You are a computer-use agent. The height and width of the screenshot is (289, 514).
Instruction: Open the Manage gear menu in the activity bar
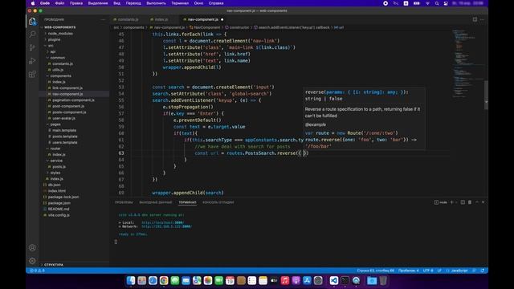(x=32, y=261)
